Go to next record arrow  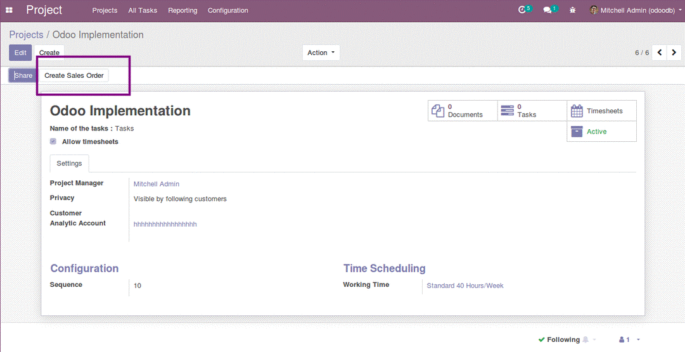tap(674, 53)
